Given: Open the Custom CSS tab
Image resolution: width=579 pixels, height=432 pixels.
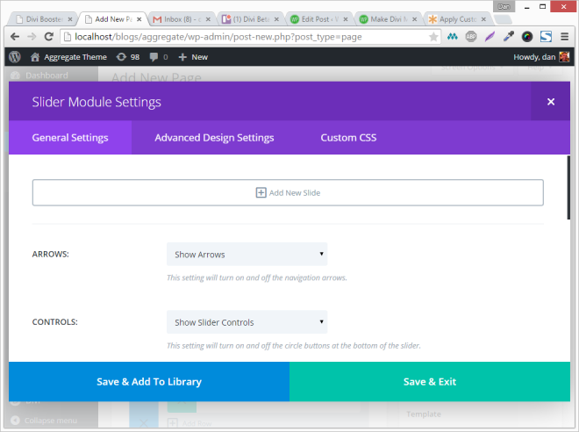Looking at the screenshot, I should [348, 138].
